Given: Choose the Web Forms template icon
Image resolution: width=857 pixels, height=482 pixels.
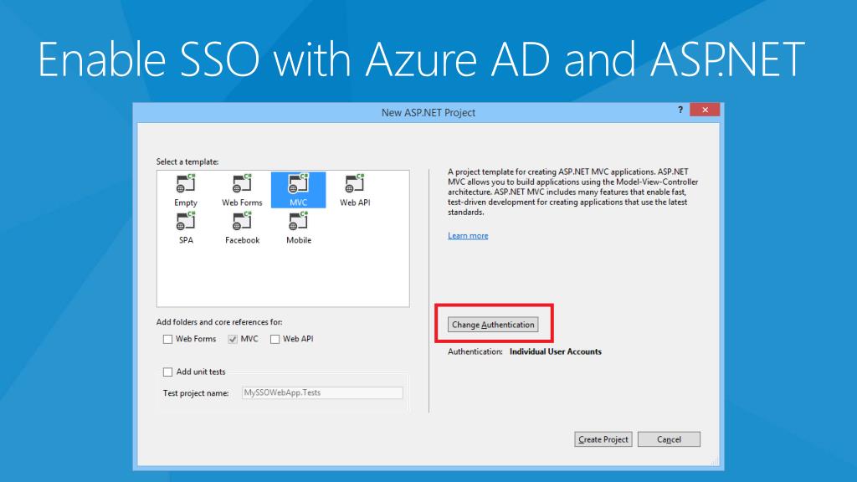Looking at the screenshot, I should click(242, 184).
